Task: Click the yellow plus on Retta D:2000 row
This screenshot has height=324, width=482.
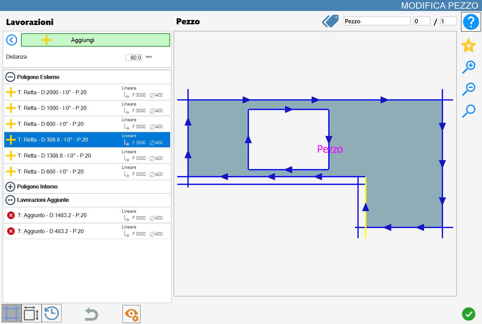Action: click(x=11, y=92)
